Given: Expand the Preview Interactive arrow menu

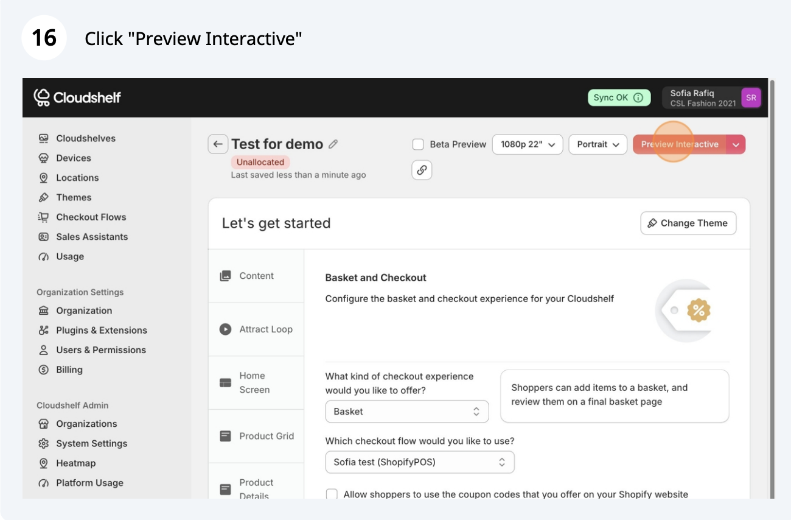Looking at the screenshot, I should coord(736,144).
